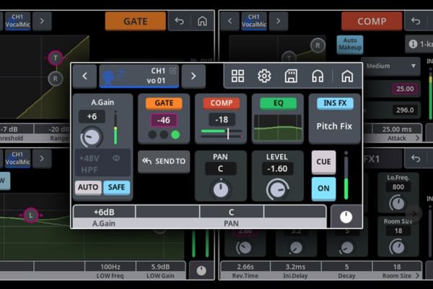Click the LEVEL knob
This screenshot has height=289, width=433.
coord(277,189)
